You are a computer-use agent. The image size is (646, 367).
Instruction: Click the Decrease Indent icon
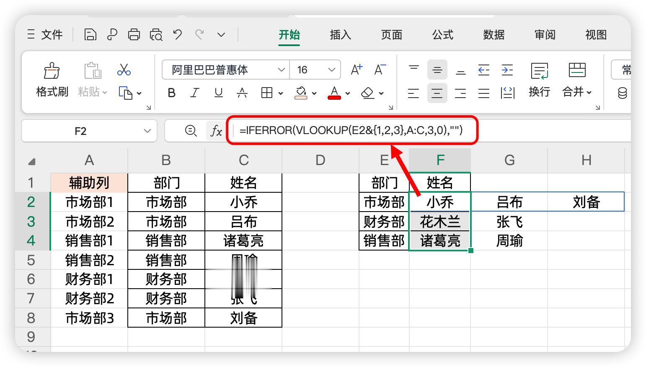484,70
